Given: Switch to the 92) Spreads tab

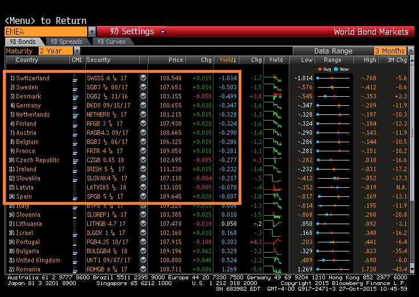Looking at the screenshot, I should click(67, 42).
